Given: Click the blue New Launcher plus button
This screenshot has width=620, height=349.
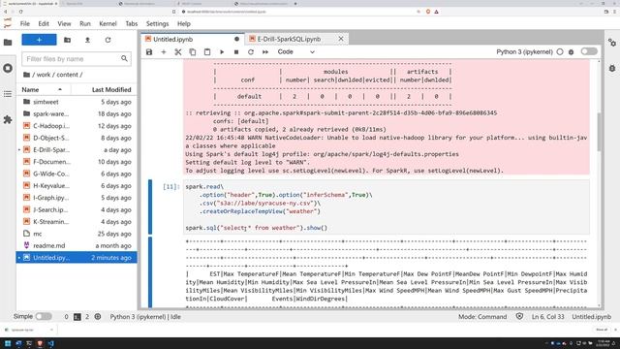Looking at the screenshot, I should point(39,40).
